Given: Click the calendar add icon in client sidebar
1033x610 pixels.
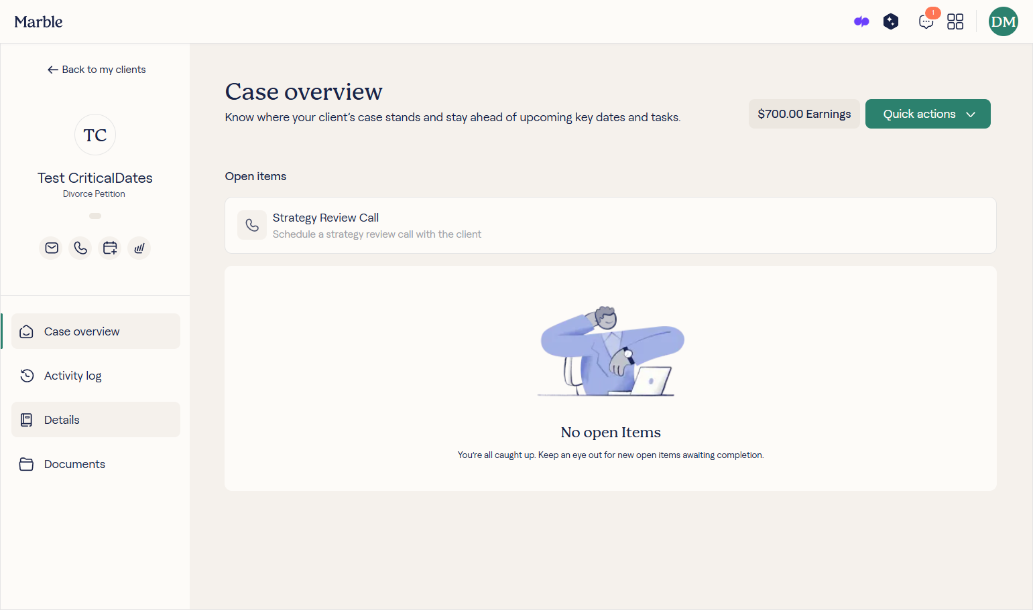Looking at the screenshot, I should [x=110, y=248].
